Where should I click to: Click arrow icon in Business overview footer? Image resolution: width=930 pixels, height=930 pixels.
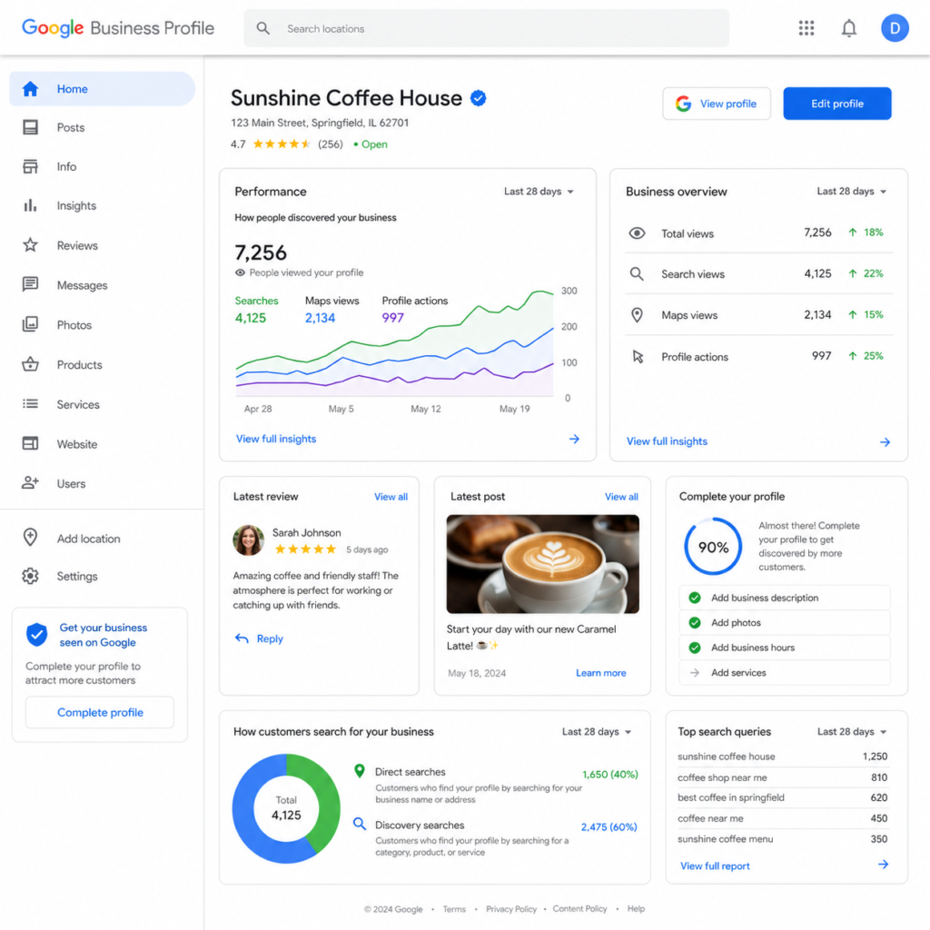(885, 442)
